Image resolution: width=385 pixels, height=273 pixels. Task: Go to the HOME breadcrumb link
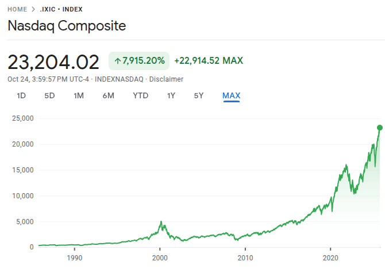click(x=17, y=10)
